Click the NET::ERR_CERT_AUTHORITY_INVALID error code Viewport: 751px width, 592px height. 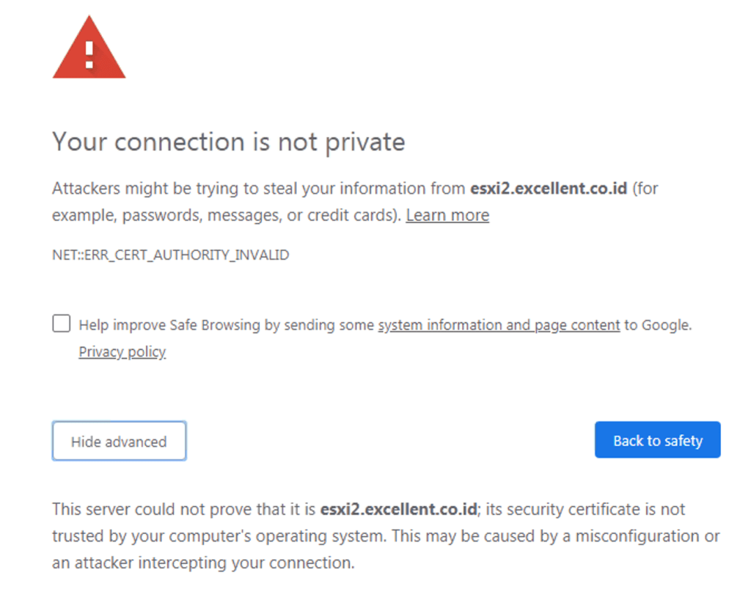click(171, 255)
